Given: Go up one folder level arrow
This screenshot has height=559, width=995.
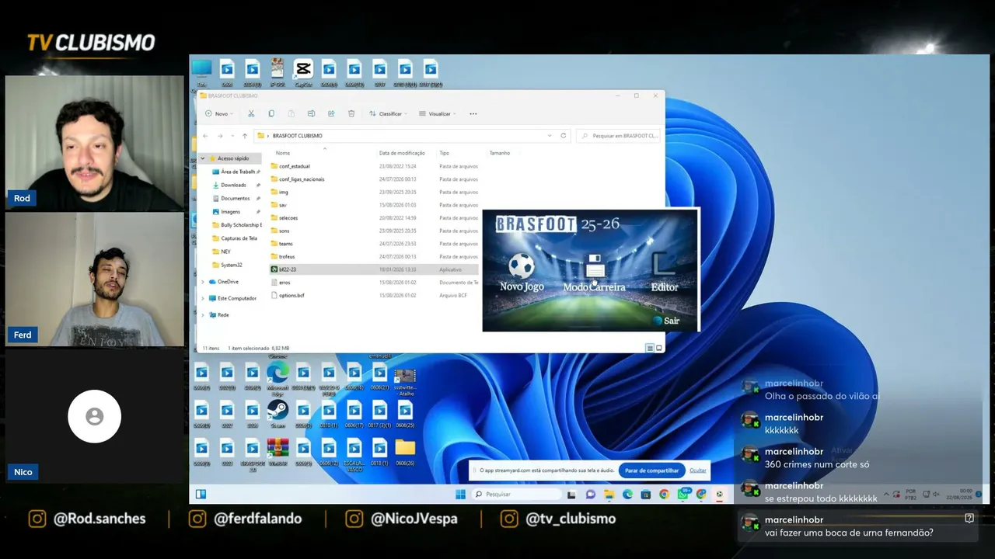Looking at the screenshot, I should (244, 136).
